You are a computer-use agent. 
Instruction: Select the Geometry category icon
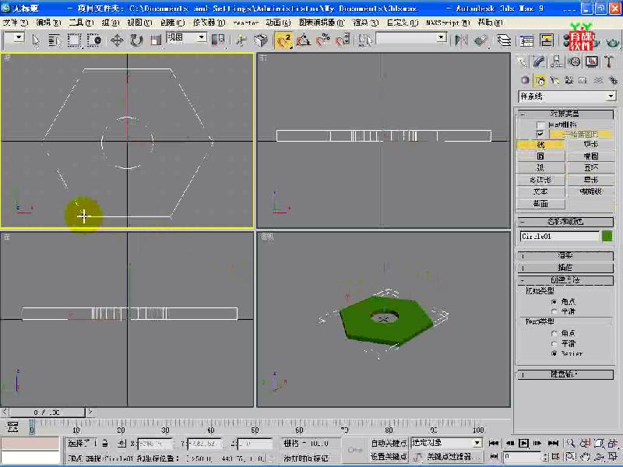pos(525,80)
